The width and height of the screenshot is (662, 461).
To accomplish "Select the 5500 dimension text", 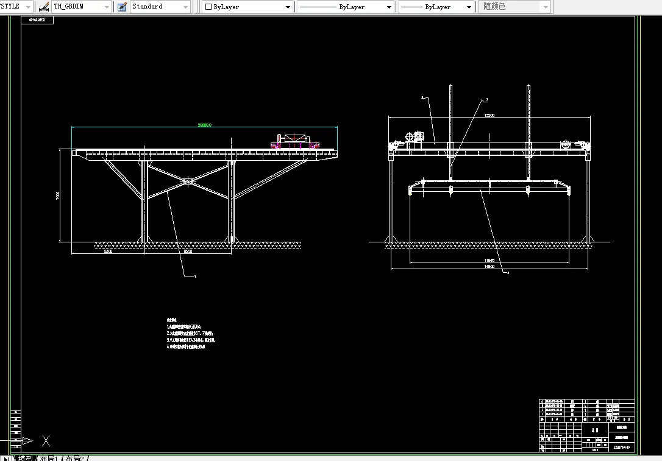I will pyautogui.click(x=108, y=251).
